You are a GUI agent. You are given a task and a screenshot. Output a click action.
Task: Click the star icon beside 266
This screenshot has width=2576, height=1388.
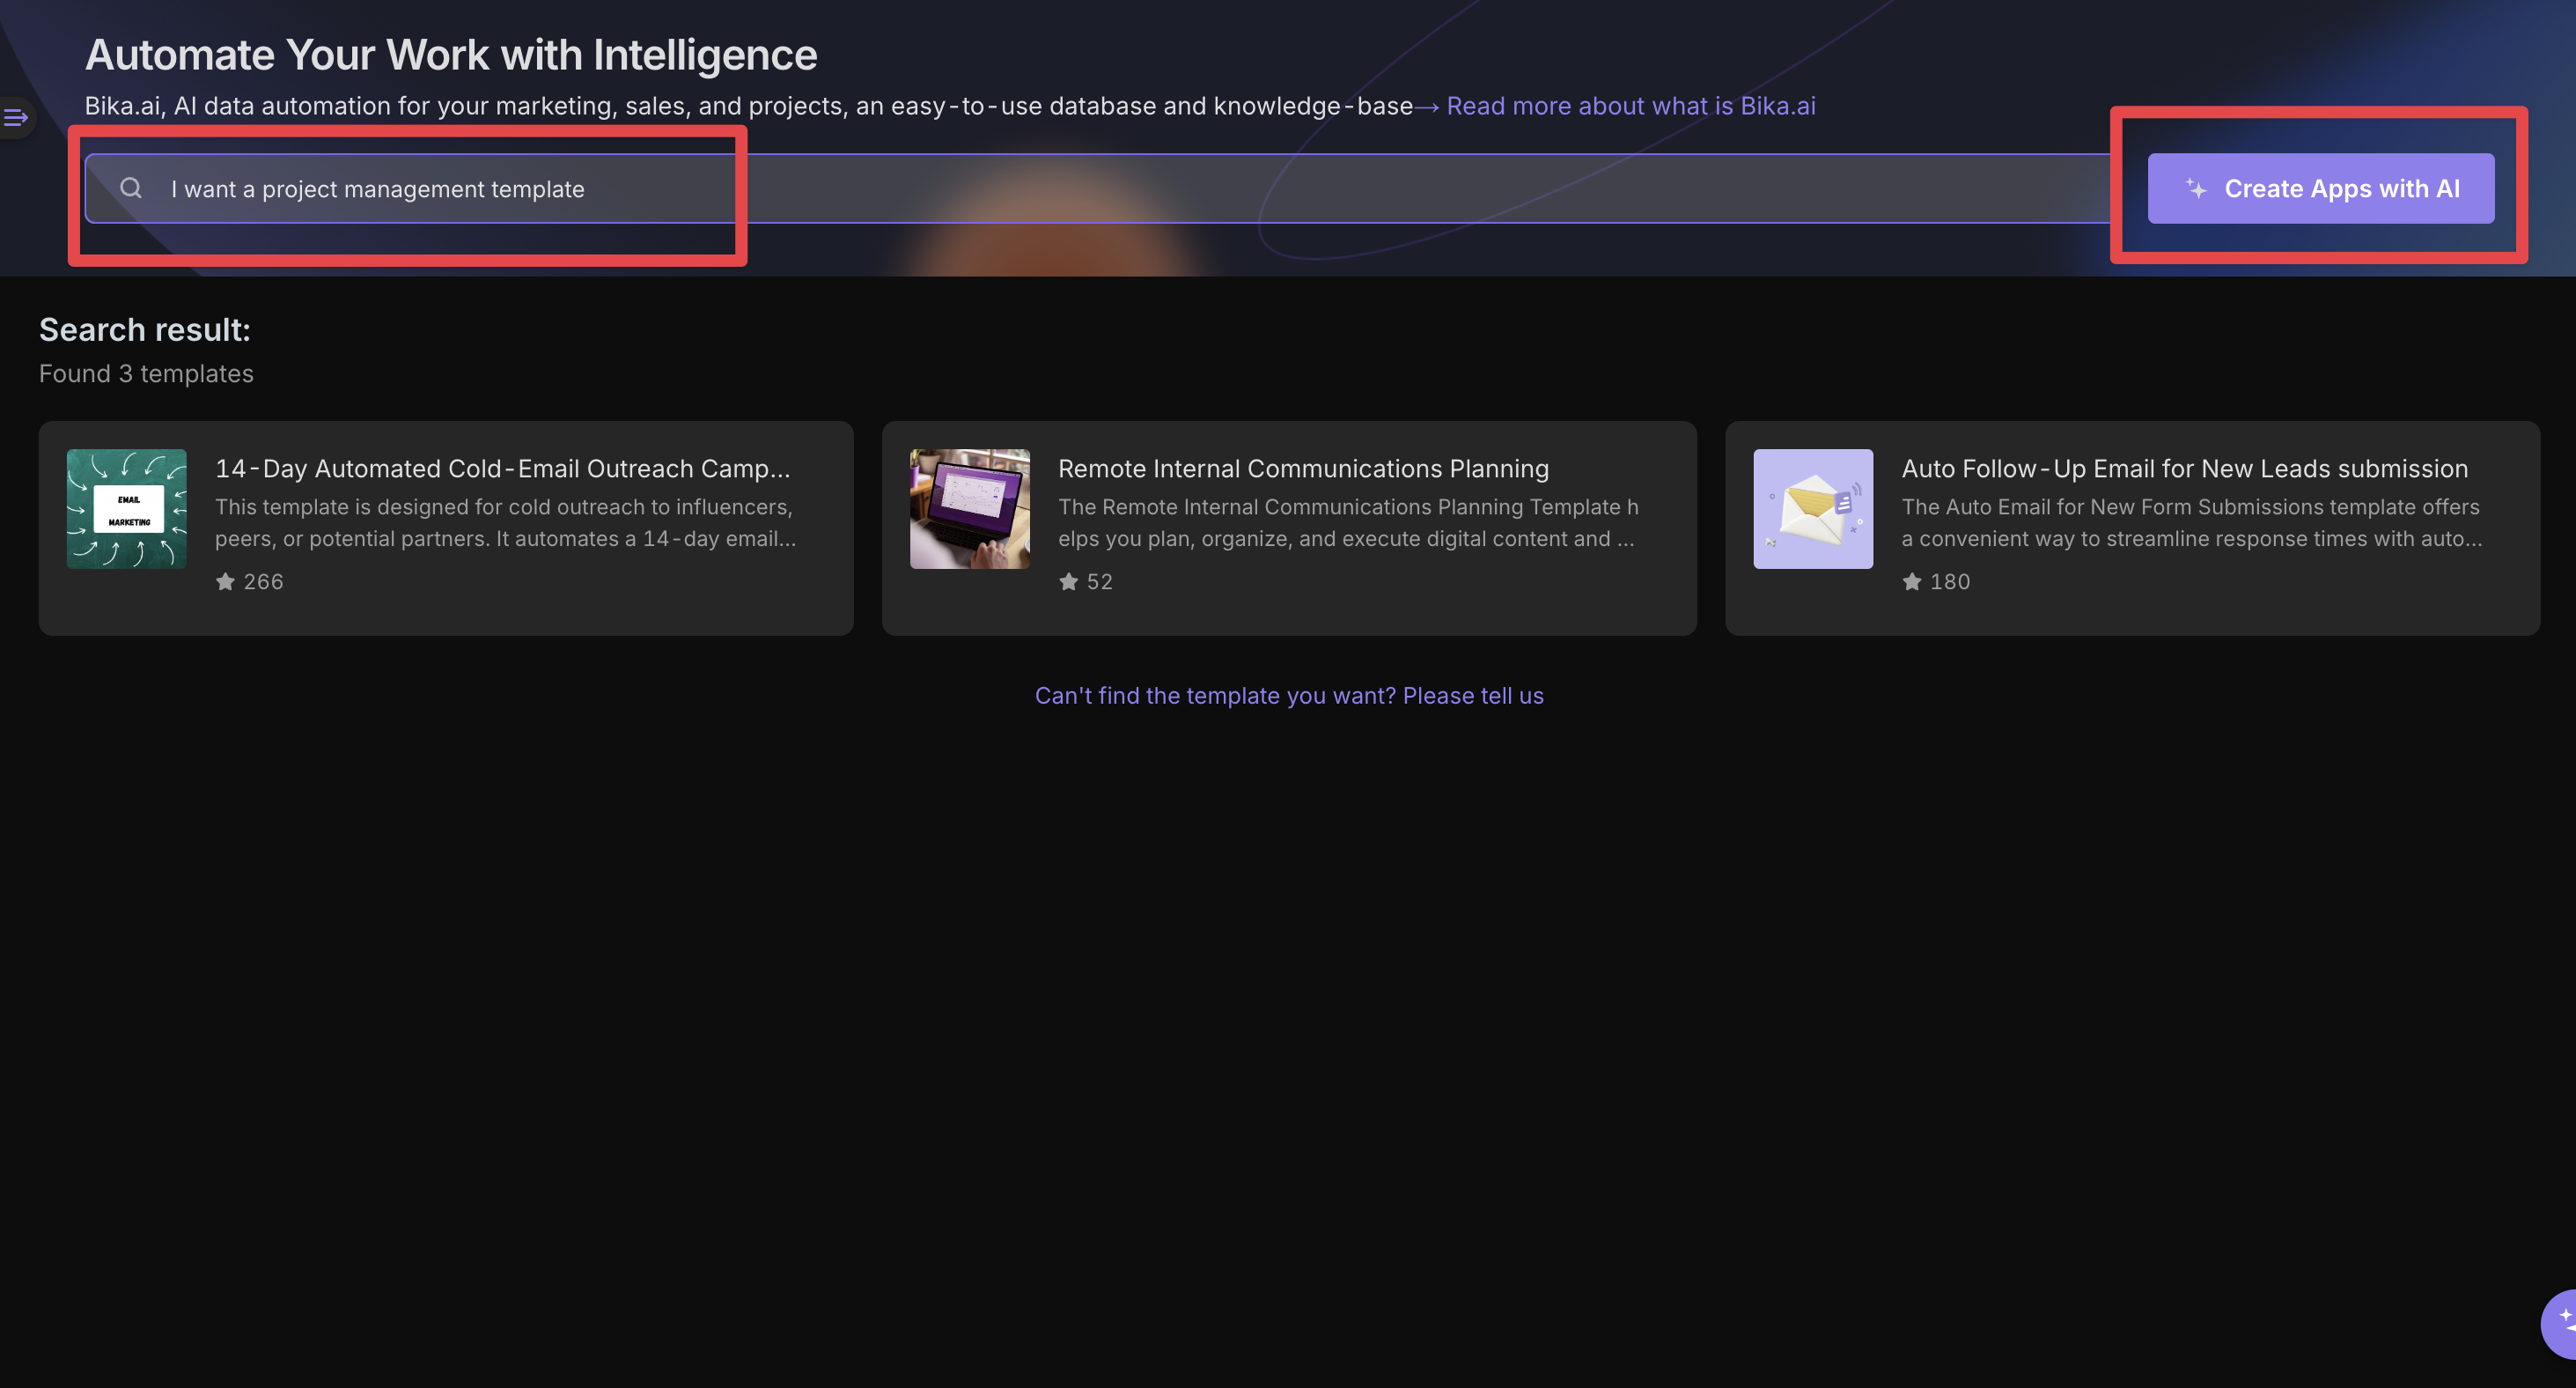pos(225,581)
